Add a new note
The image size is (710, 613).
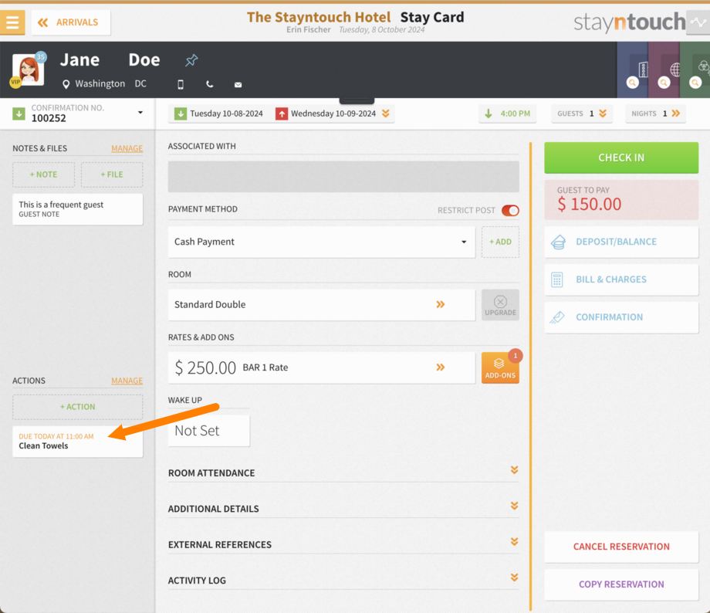[43, 175]
